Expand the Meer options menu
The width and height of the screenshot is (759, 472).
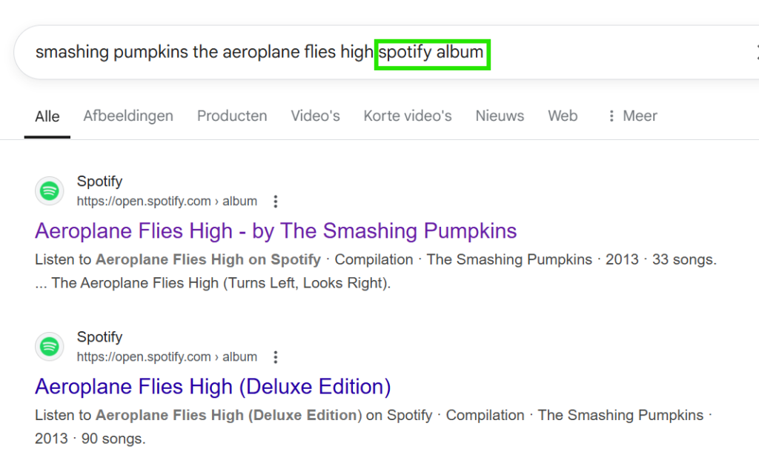633,116
